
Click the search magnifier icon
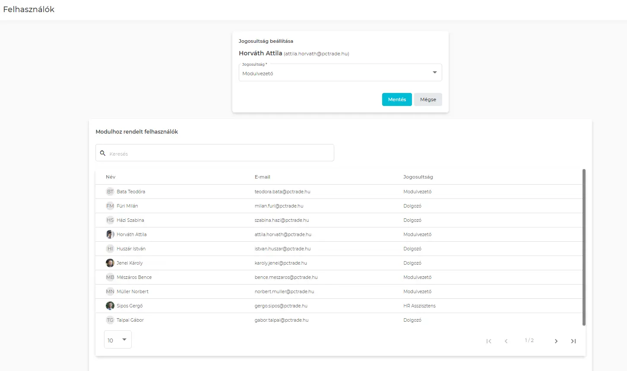pos(103,153)
